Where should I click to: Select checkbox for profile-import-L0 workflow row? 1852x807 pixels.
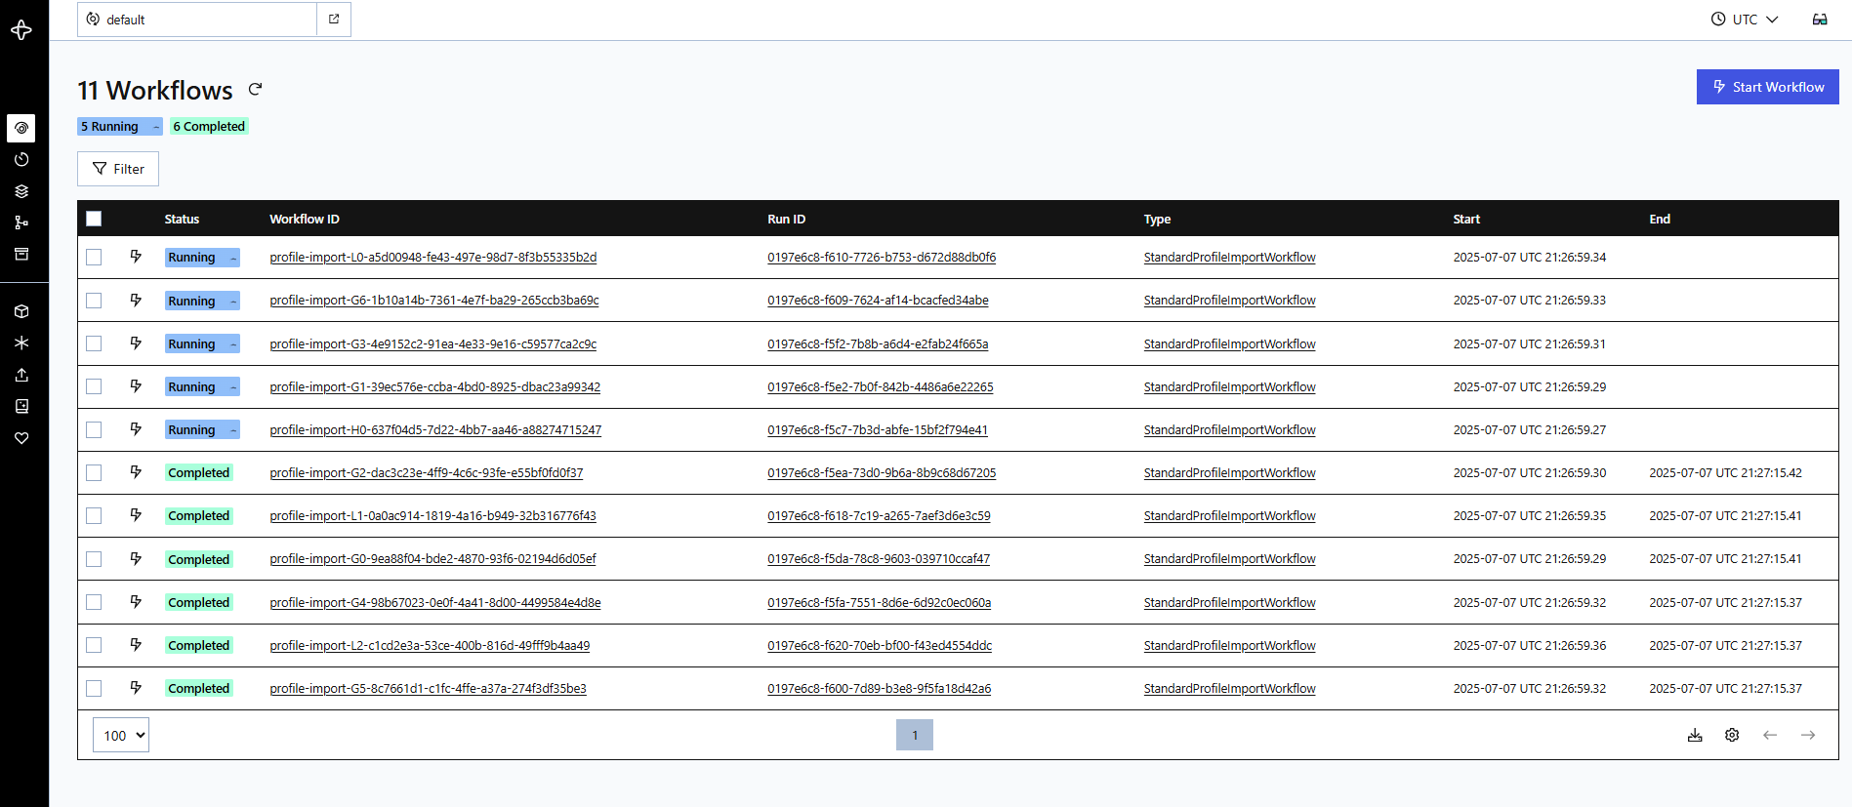pos(94,258)
